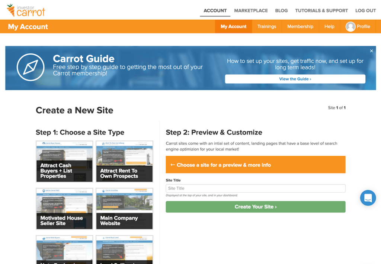
Task: Go to the BLOG page
Action: tap(281, 10)
